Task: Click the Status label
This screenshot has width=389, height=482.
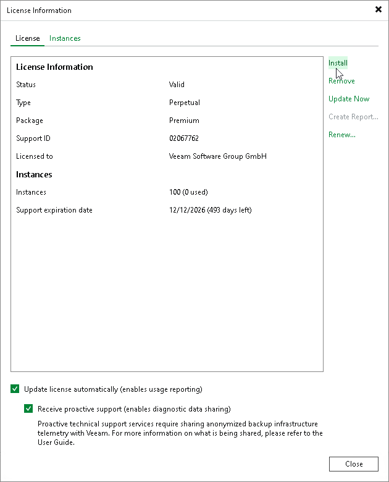Action: point(26,85)
